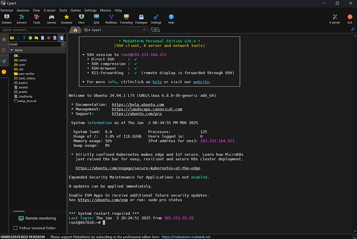Select the cysic-verifier folder

pos(24,74)
